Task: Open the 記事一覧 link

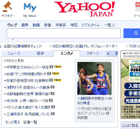Action: [x=30, y=122]
